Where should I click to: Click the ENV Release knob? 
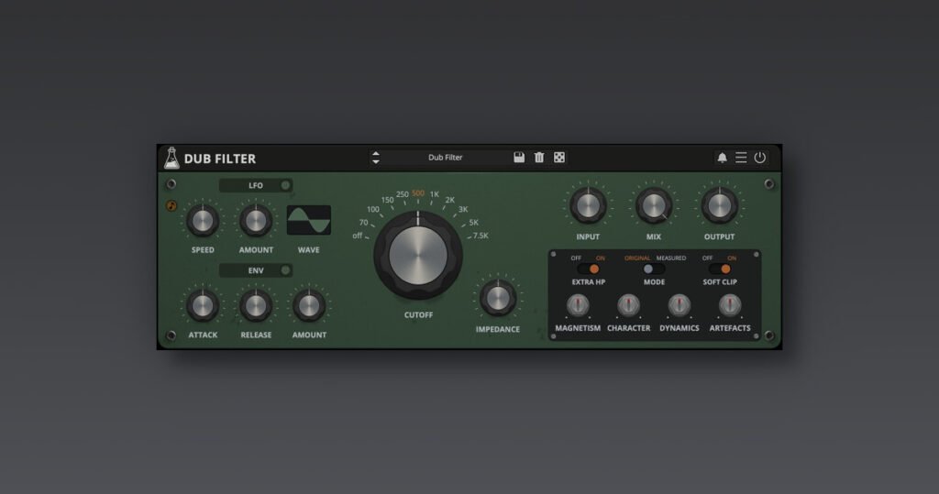[x=256, y=305]
